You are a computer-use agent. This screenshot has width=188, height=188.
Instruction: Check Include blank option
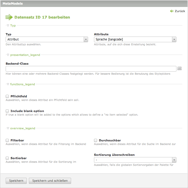tap(7, 111)
